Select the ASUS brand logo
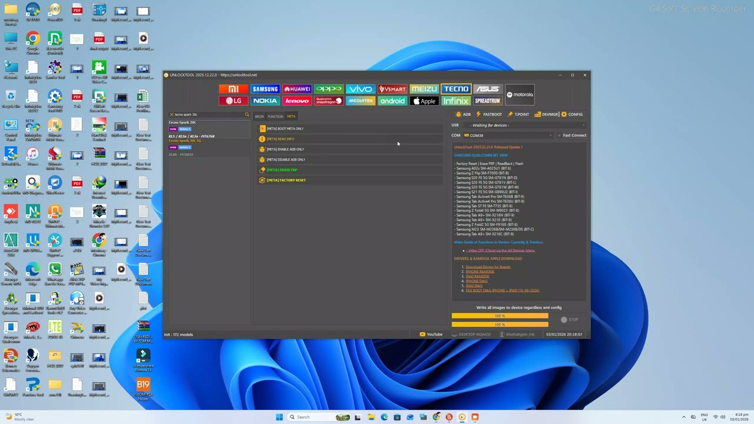Screen dimensions: 754x424 coord(488,89)
